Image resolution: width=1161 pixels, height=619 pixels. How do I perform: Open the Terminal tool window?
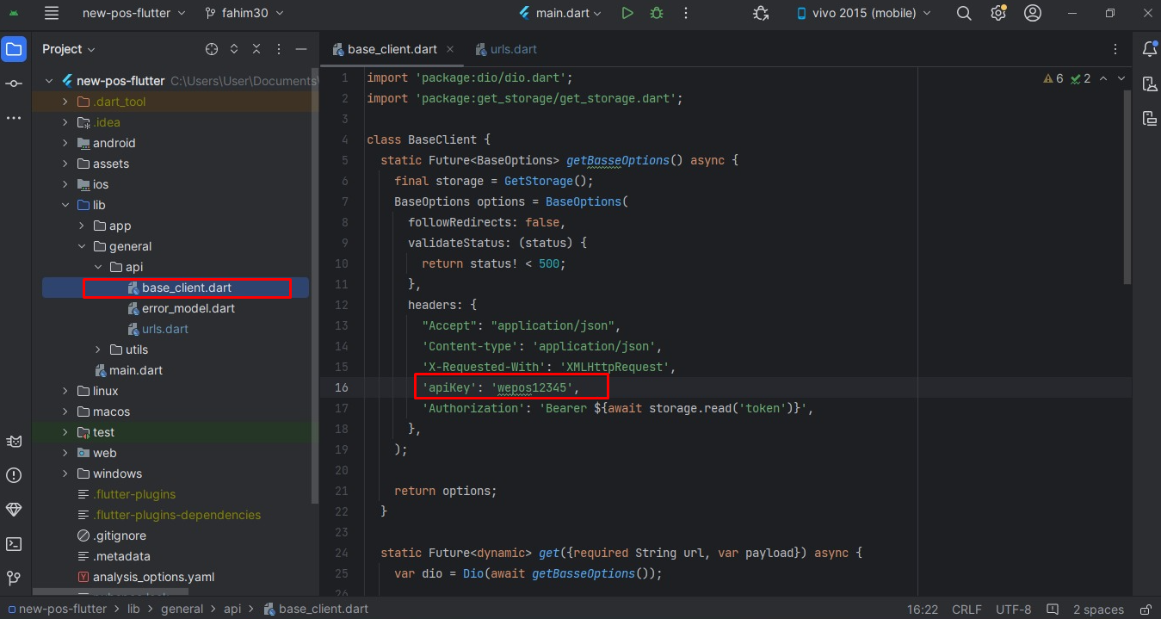(14, 543)
